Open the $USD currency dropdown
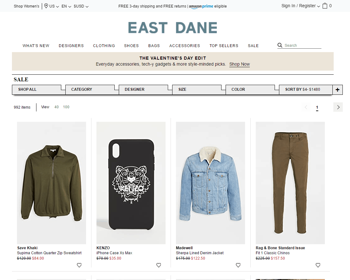The width and height of the screenshot is (350, 280). click(x=81, y=6)
